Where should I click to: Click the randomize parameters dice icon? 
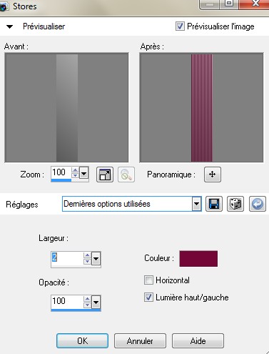pos(235,204)
